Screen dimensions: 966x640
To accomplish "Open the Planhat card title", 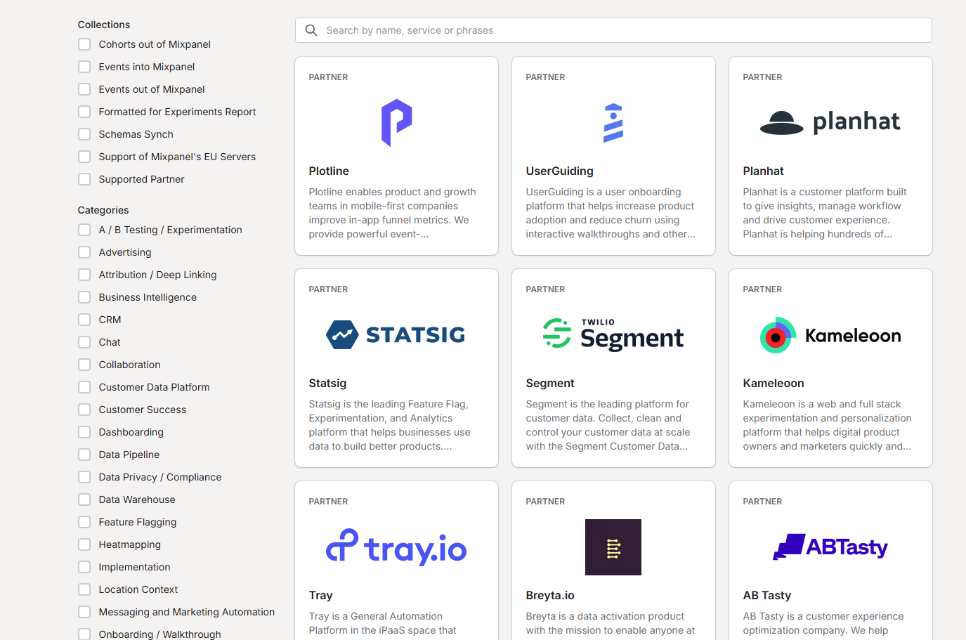I will pyautogui.click(x=763, y=171).
